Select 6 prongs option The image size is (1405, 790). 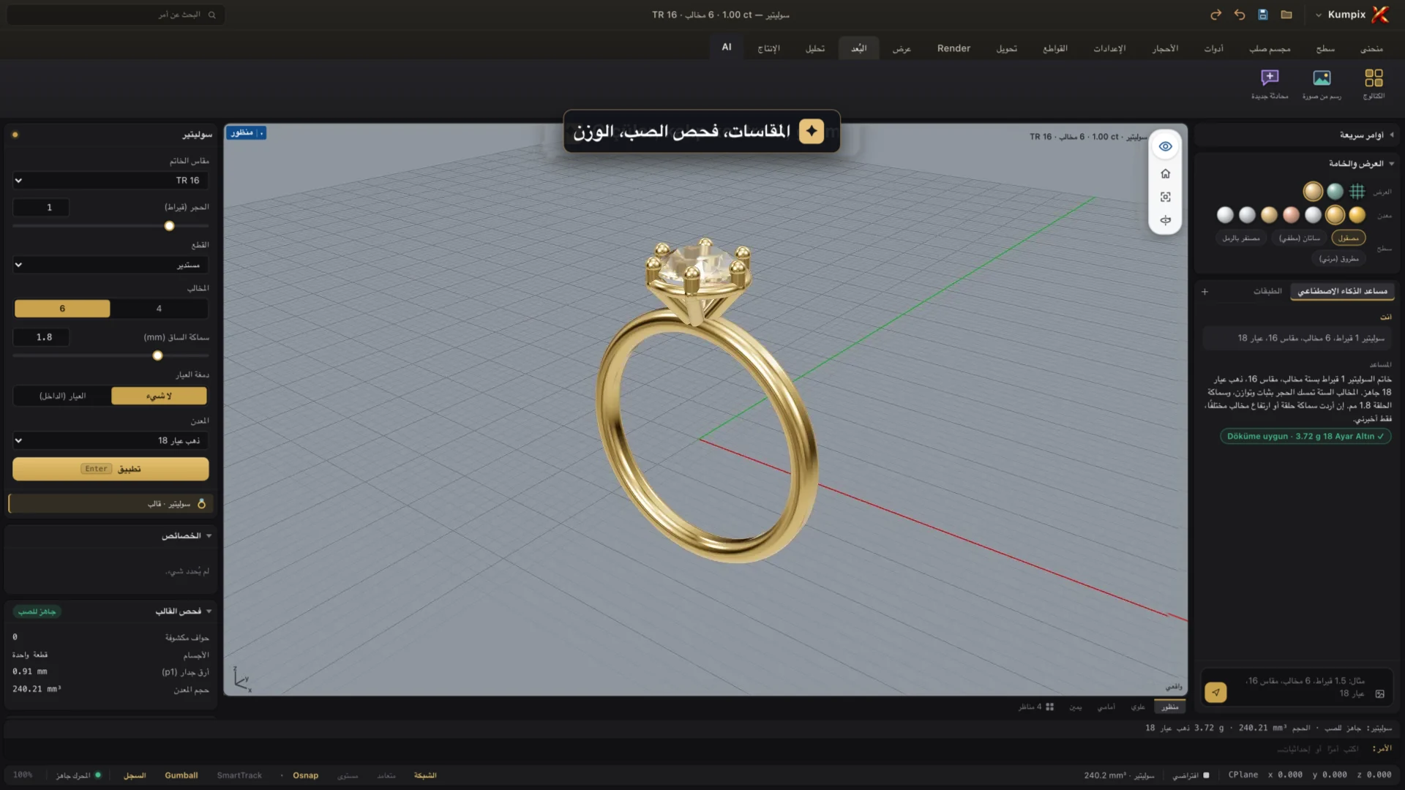[62, 309]
